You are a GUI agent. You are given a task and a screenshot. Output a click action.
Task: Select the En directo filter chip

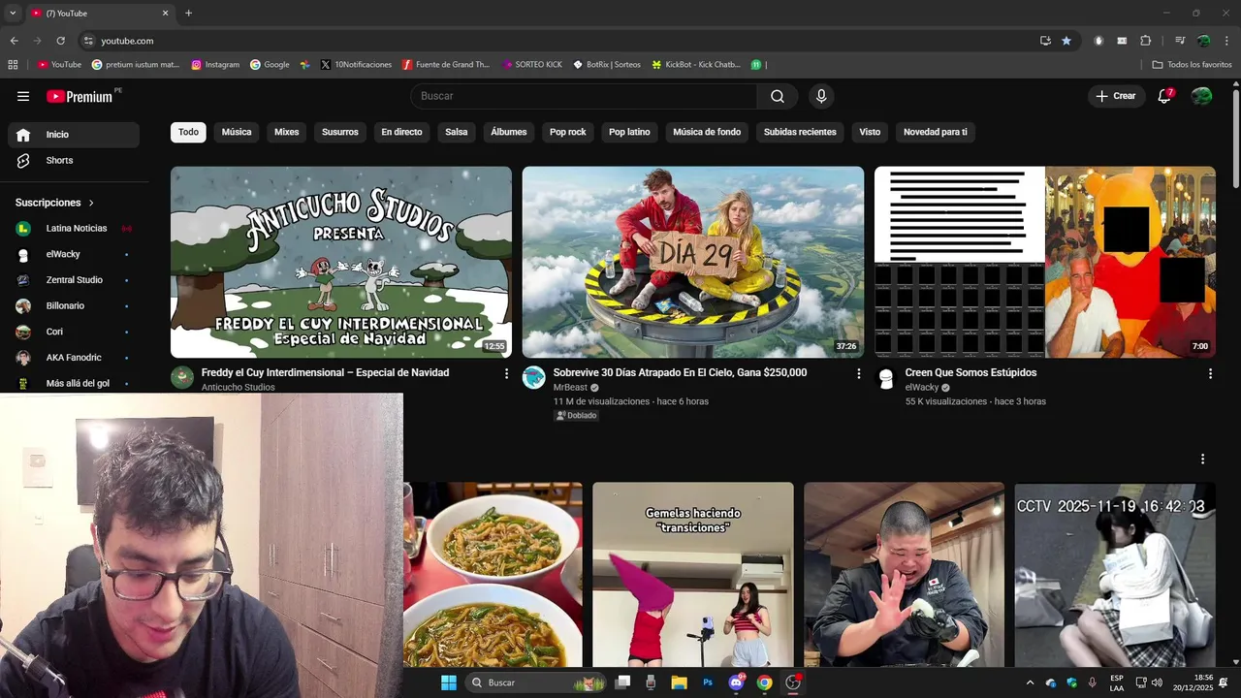pyautogui.click(x=401, y=132)
